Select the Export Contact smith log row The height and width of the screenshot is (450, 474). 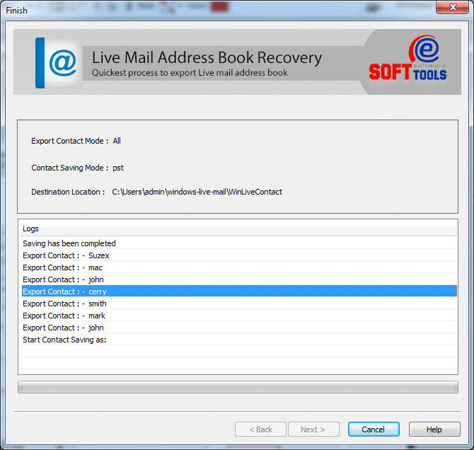coord(64,304)
